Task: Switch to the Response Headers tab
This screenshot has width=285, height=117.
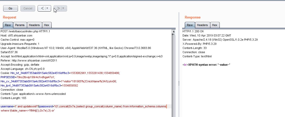Action: pyautogui.click(x=202, y=25)
